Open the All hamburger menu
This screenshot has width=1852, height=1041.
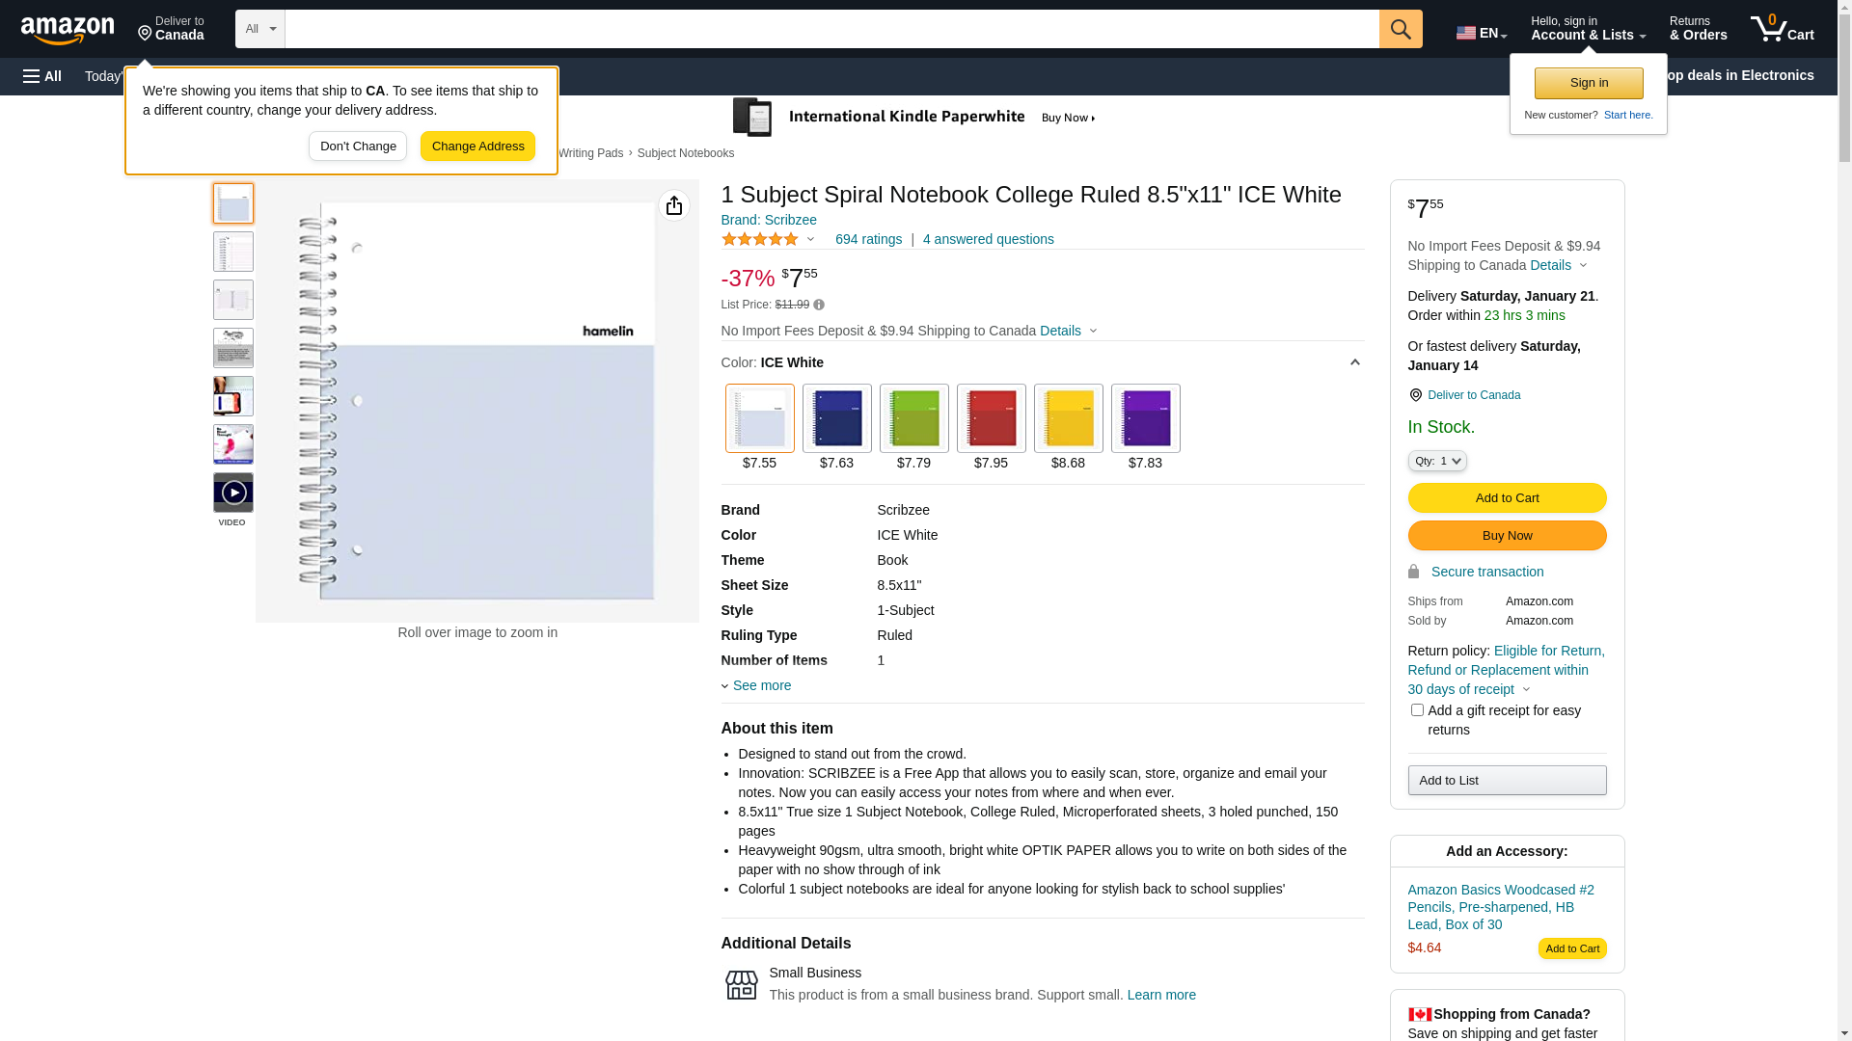[x=42, y=76]
